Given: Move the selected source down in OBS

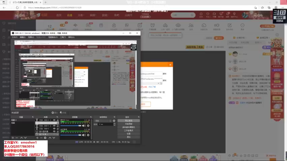Looking at the screenshot, I should pyautogui.click(x=54, y=138).
